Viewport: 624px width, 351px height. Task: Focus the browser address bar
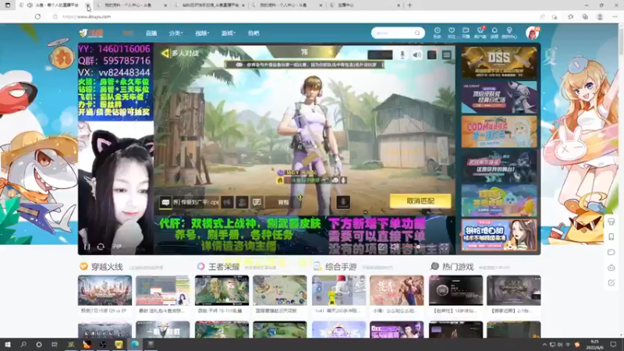(295, 16)
